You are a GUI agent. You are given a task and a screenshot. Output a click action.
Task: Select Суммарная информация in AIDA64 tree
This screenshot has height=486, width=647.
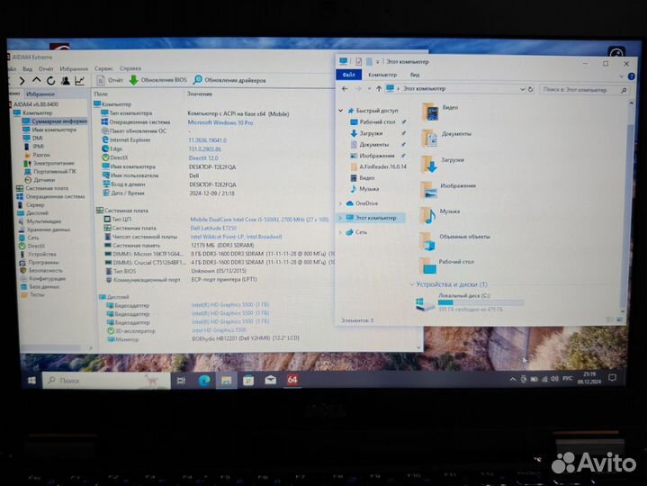55,121
